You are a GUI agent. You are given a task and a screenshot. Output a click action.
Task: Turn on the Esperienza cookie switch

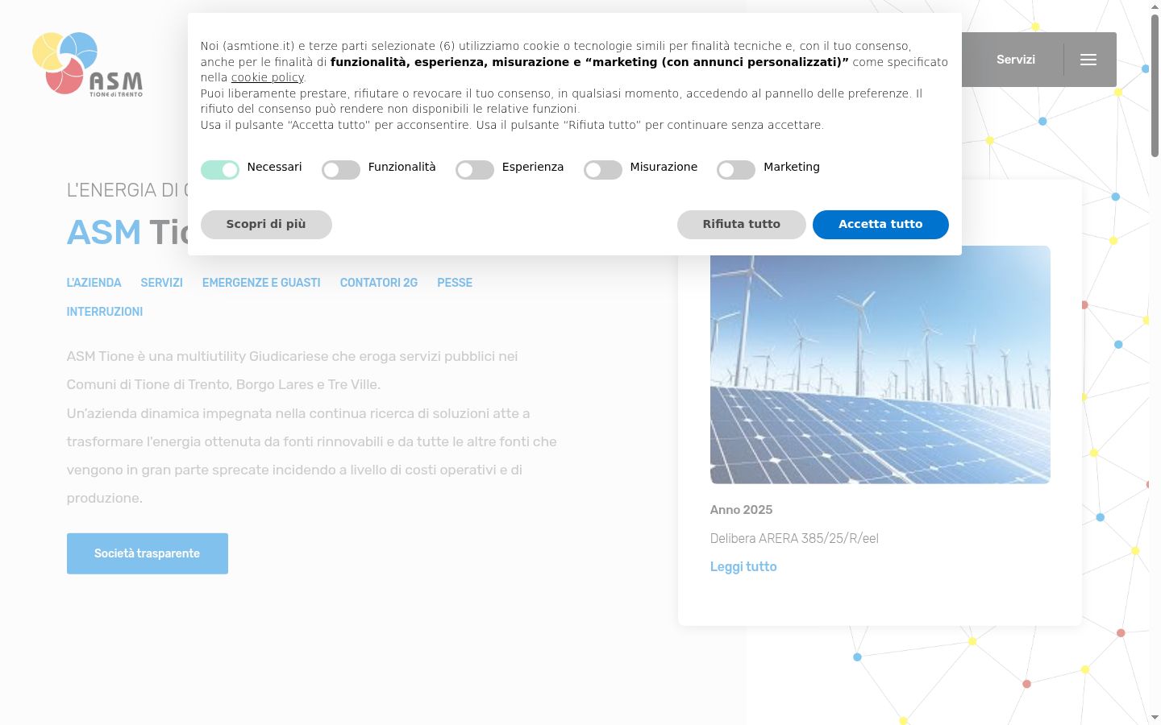(x=475, y=169)
